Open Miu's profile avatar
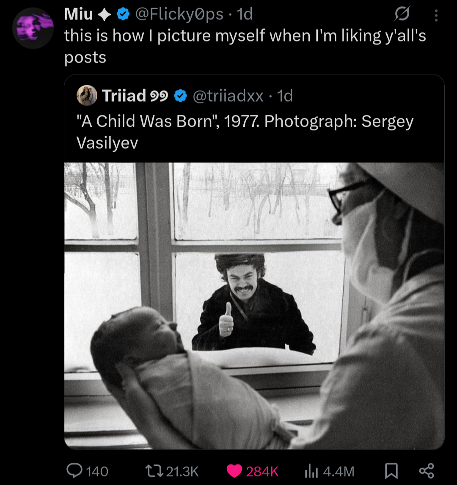 pyautogui.click(x=33, y=28)
